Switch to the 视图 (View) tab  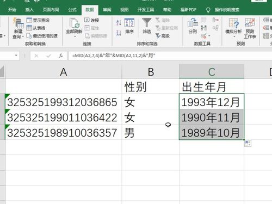pos(125,10)
